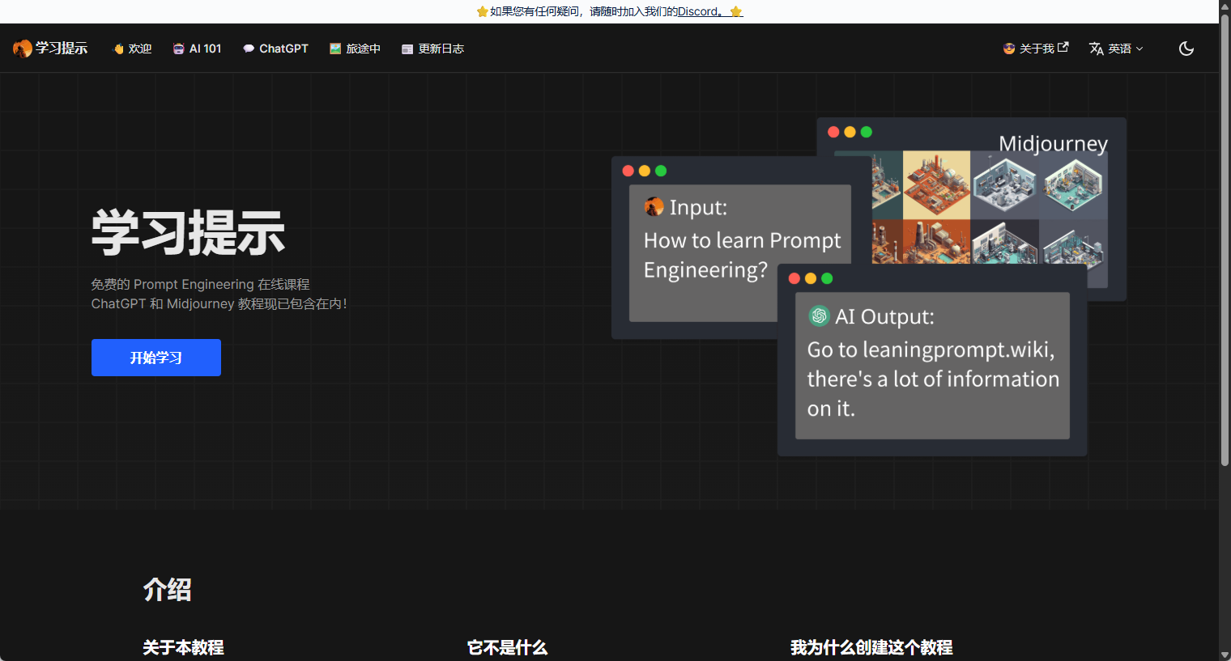Image resolution: width=1231 pixels, height=661 pixels.
Task: Click the yellow dot on Input window
Action: click(x=645, y=171)
